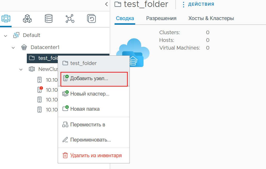The width and height of the screenshot is (266, 169).
Task: Choose "Переместить в" from the context menu
Action: 94,125
